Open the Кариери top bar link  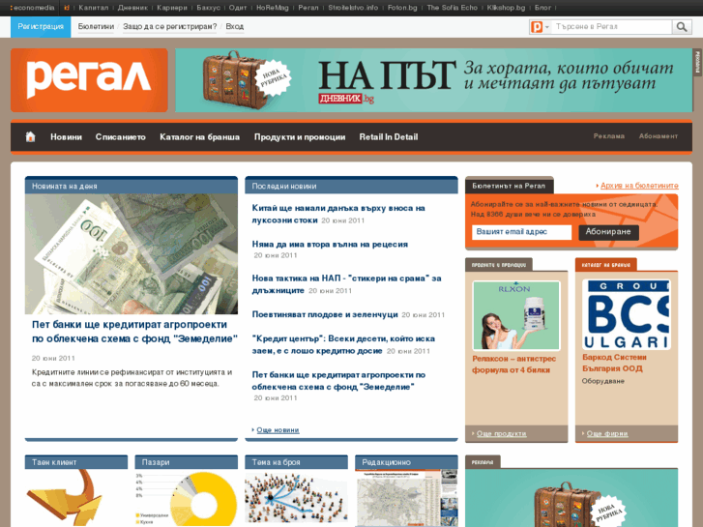pos(172,8)
